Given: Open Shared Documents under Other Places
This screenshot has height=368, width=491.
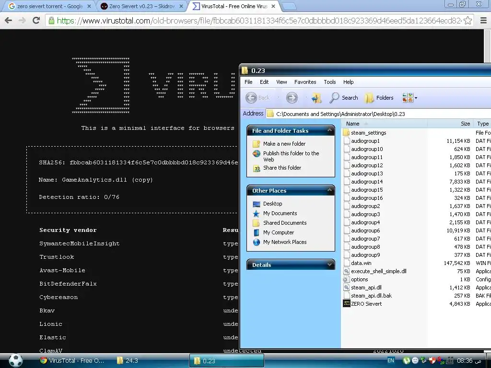Looking at the screenshot, I should pyautogui.click(x=285, y=223).
